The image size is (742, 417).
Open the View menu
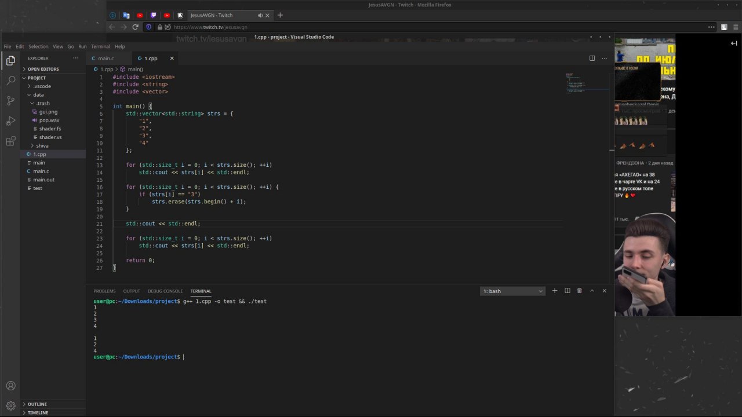coord(58,46)
